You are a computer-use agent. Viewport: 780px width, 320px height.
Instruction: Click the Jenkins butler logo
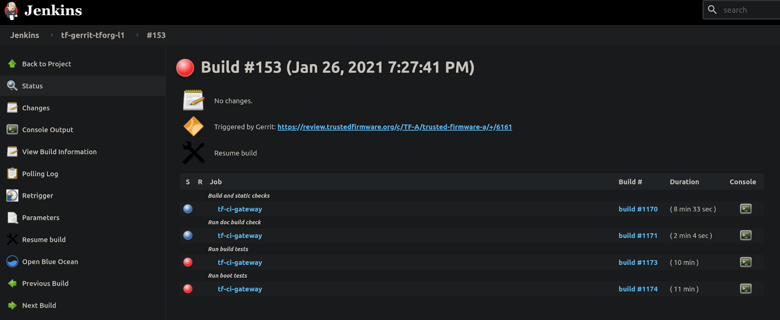pyautogui.click(x=11, y=10)
